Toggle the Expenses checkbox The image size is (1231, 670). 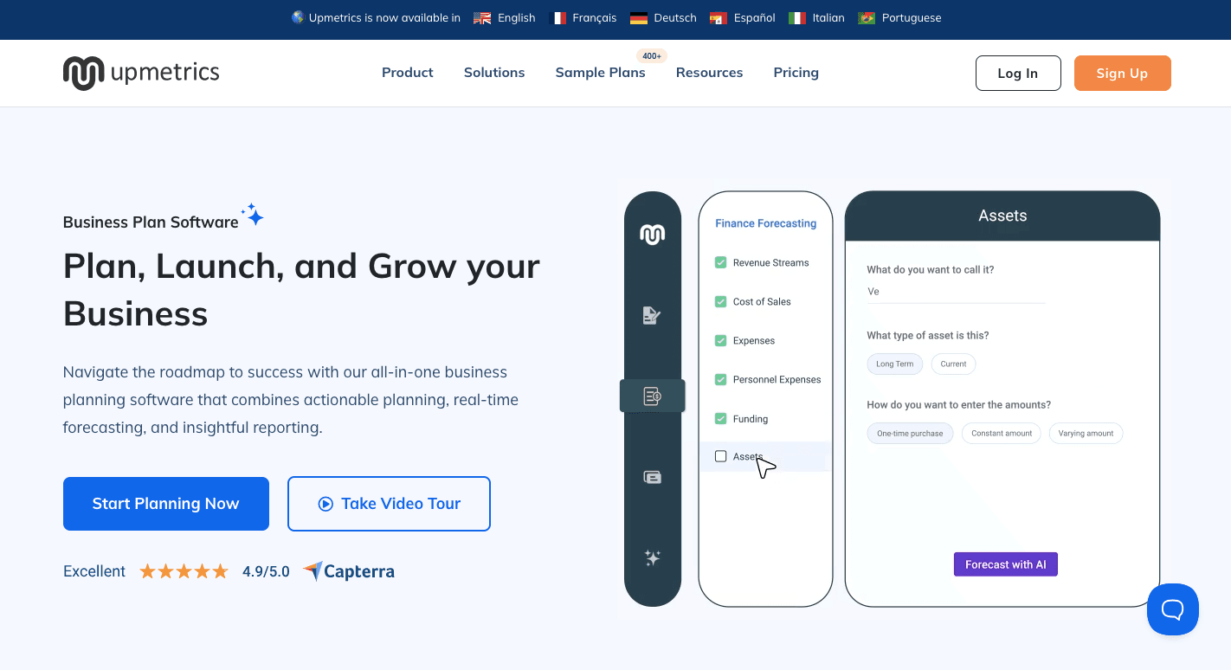(720, 340)
